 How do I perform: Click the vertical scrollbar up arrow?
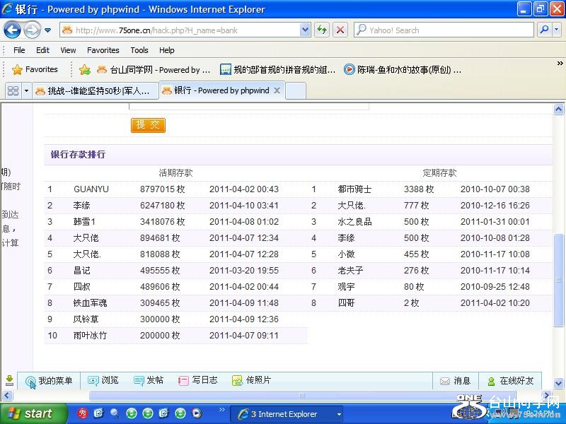pos(558,110)
